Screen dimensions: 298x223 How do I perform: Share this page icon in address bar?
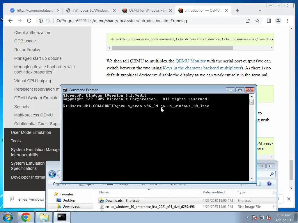(248, 21)
